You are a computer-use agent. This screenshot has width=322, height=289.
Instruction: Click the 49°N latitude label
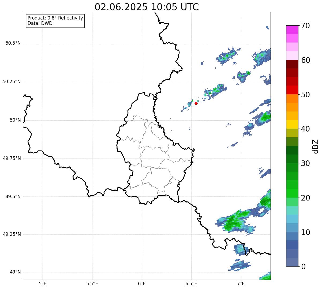point(16,272)
